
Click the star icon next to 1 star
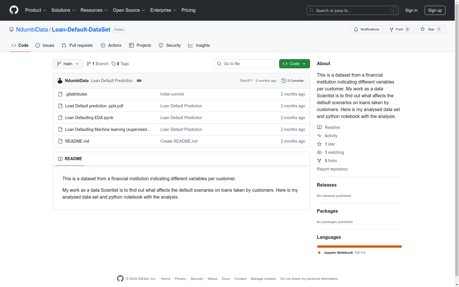[x=319, y=144]
